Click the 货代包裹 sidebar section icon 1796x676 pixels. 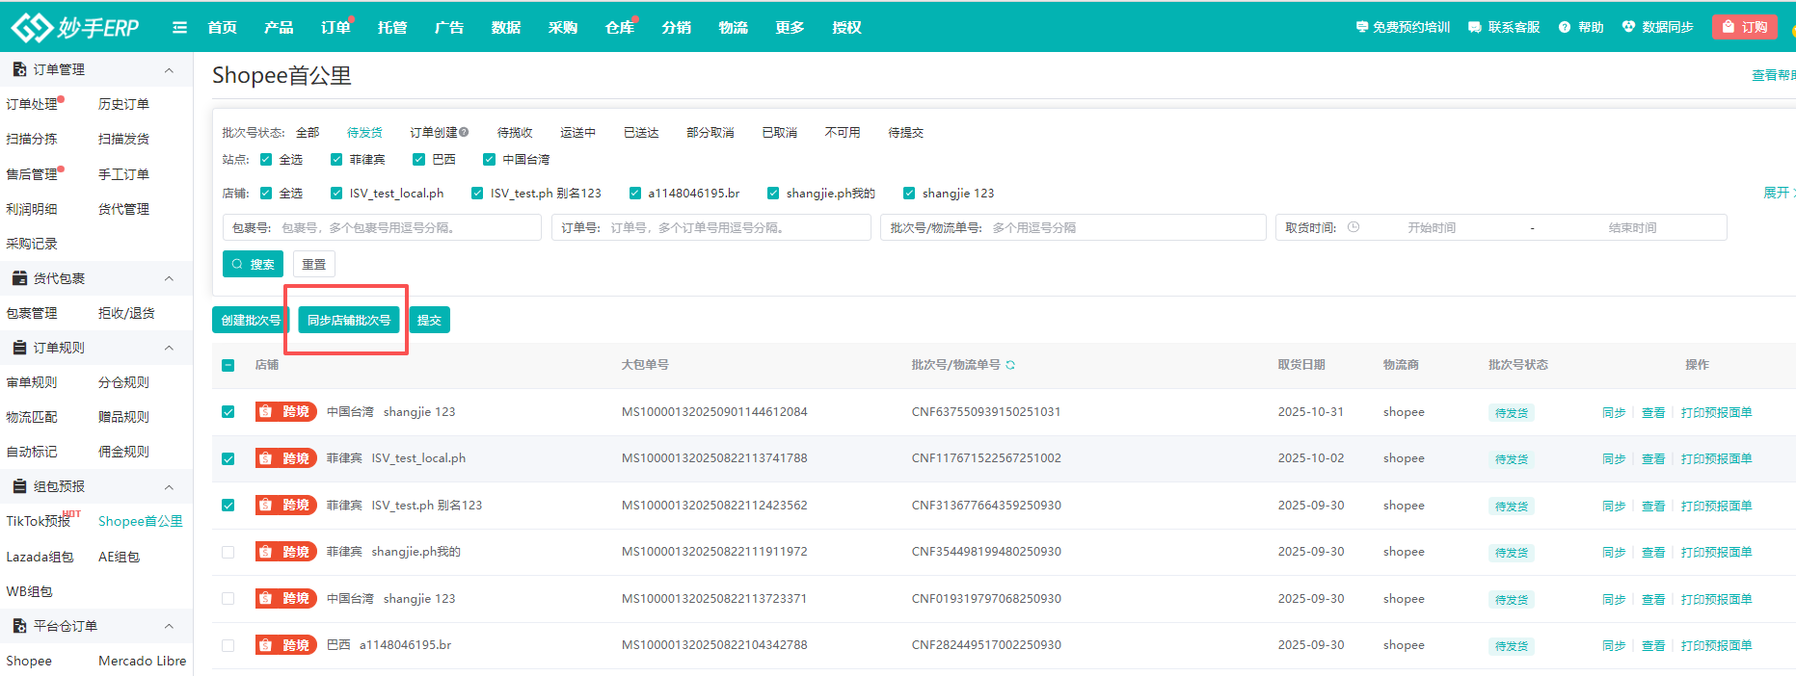[19, 278]
